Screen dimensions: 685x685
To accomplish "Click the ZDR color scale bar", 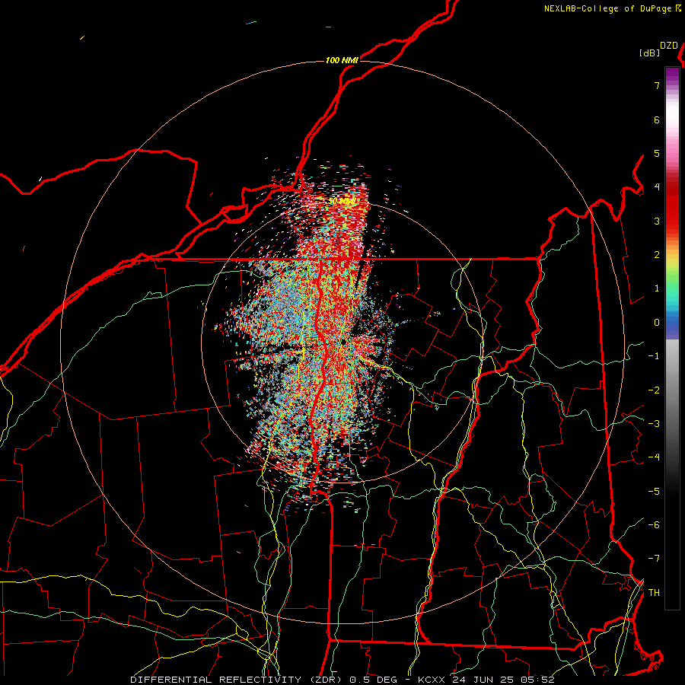I will tap(672, 338).
